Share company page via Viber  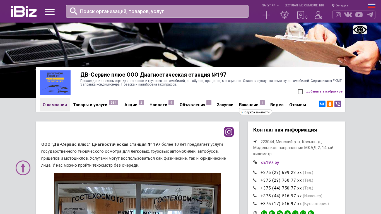click(338, 104)
